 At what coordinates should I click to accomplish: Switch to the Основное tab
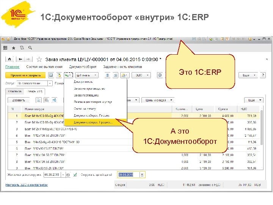click(15, 91)
